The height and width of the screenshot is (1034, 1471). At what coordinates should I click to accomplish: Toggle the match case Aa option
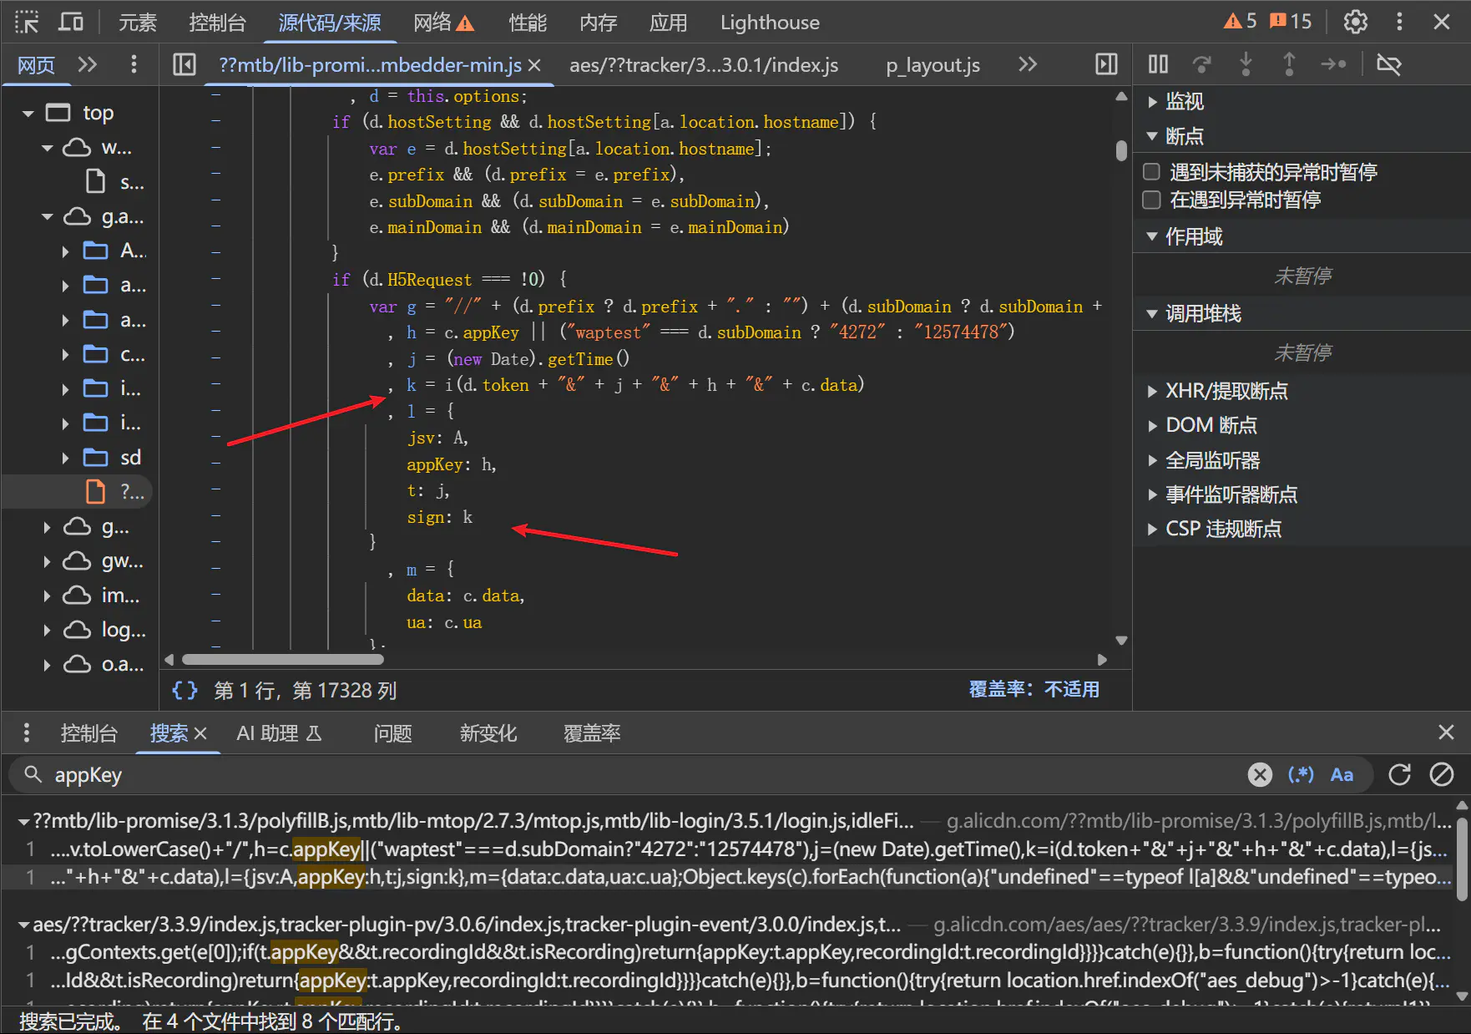(1342, 775)
